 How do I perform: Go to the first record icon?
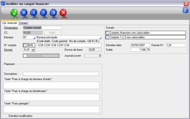24,13
